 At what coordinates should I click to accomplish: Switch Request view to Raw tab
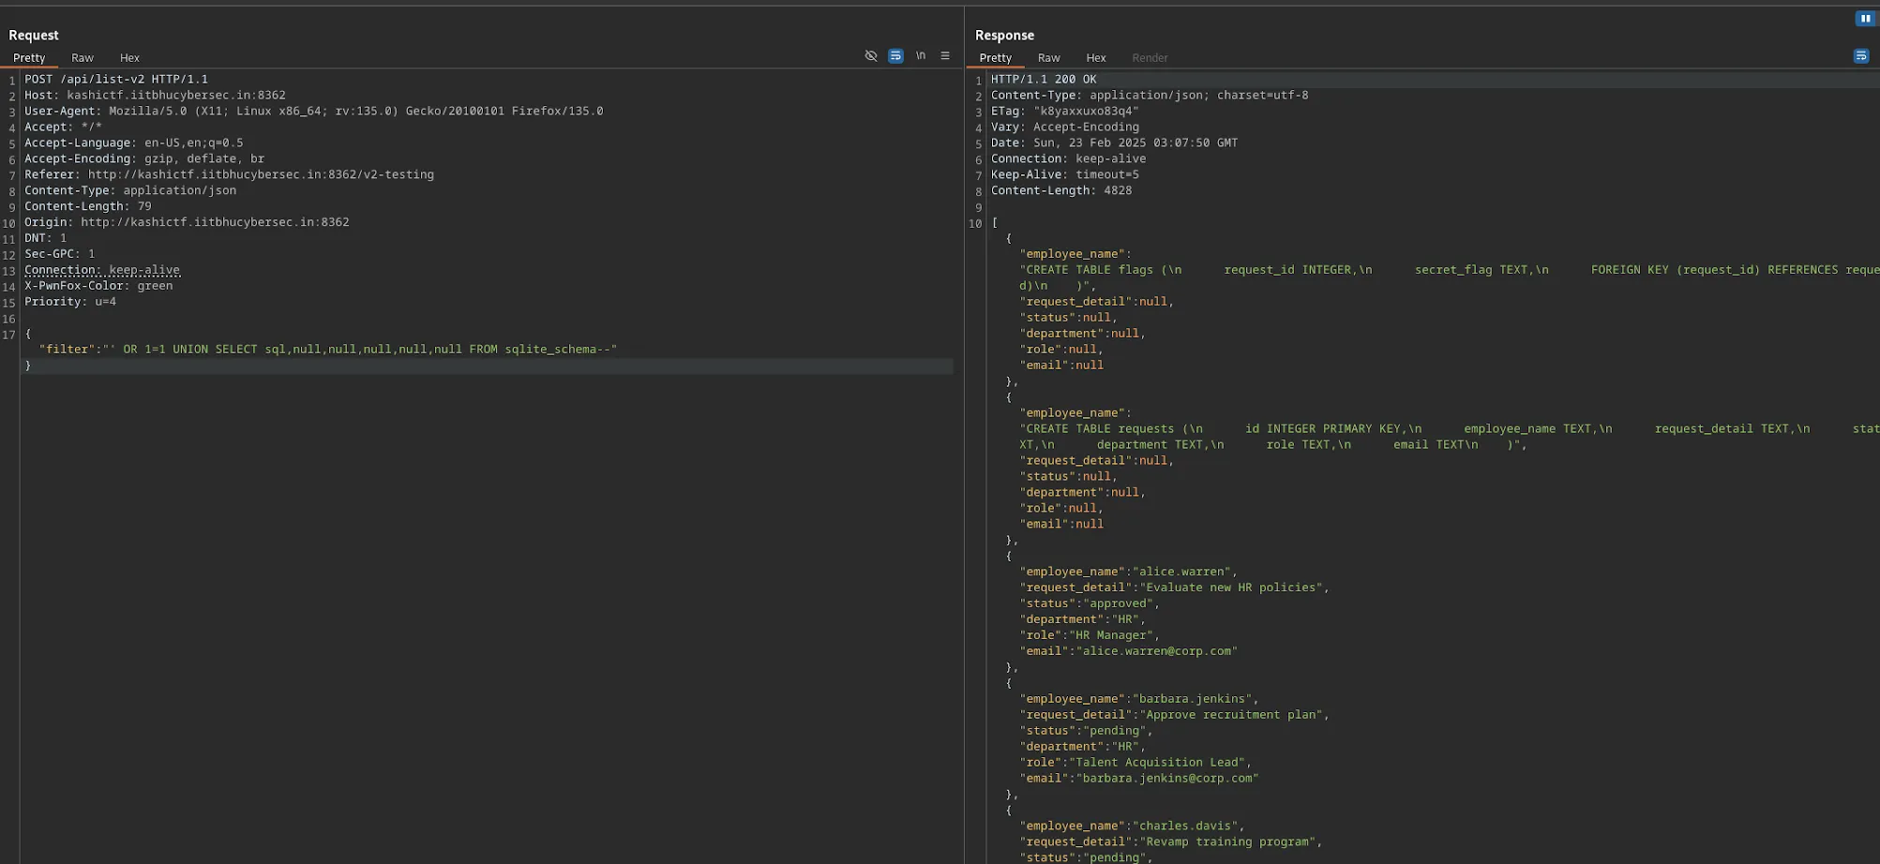83,58
